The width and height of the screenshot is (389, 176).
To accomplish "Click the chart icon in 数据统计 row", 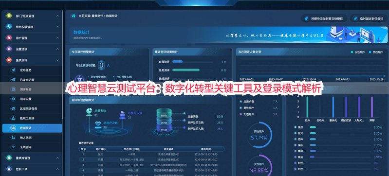I will pos(13,128).
